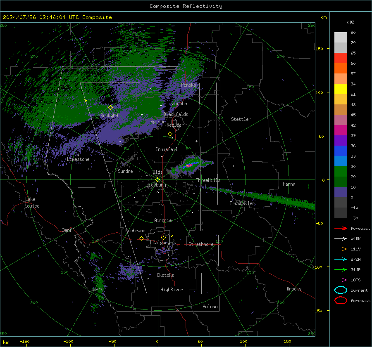Click intense storm cell core near ThreeHills
372x347 pixels.
[189, 165]
